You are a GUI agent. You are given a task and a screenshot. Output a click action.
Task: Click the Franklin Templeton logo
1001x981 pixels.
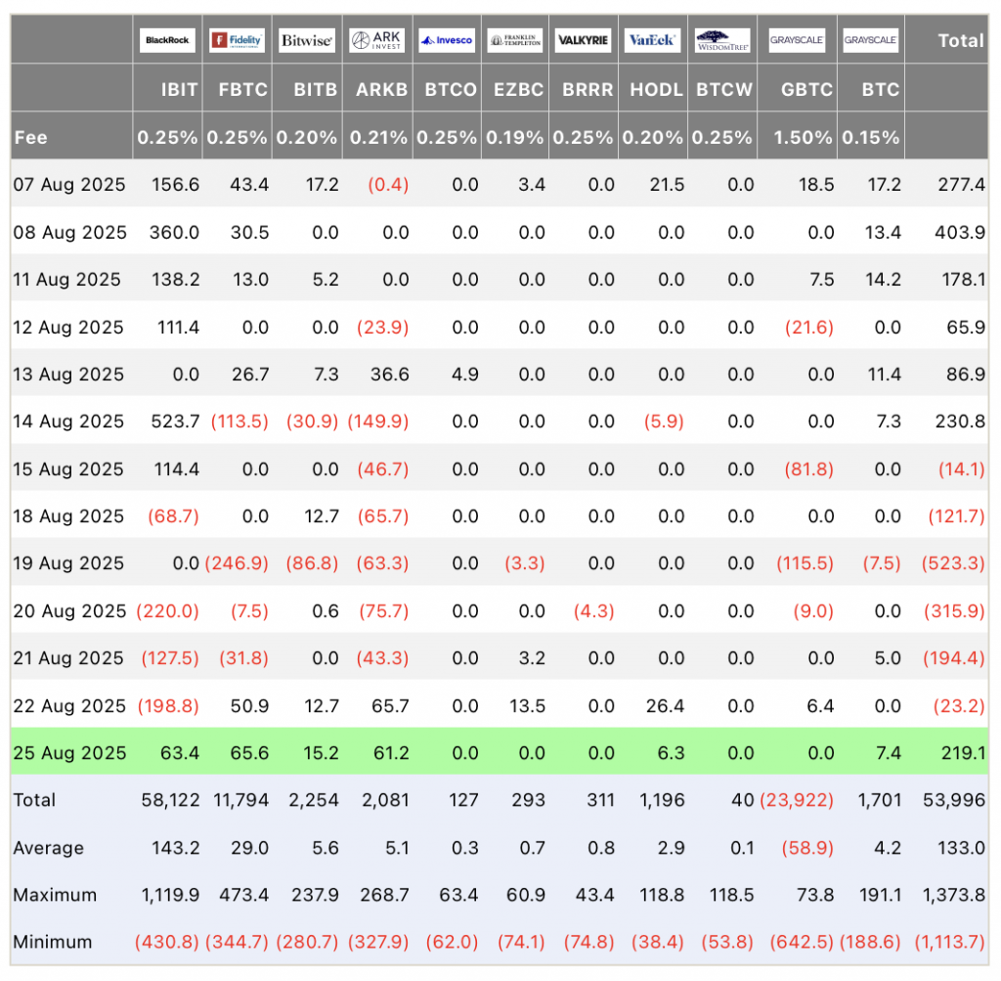pos(515,40)
